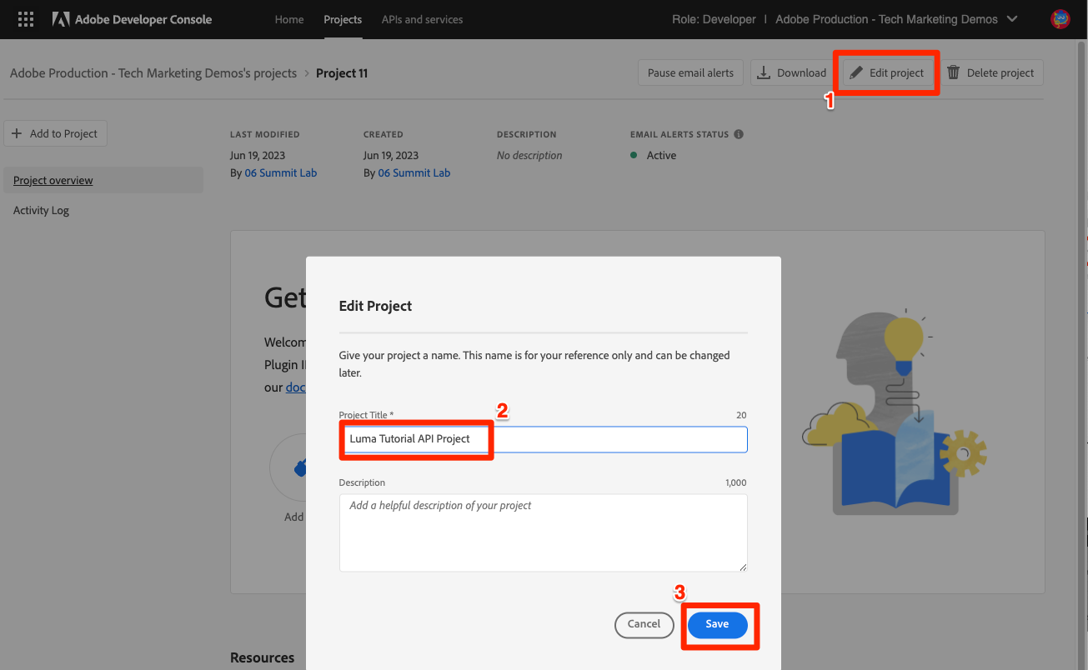The height and width of the screenshot is (670, 1088).
Task: Click the Jun 19, 2023 date under Last Modified
Action: click(x=258, y=156)
